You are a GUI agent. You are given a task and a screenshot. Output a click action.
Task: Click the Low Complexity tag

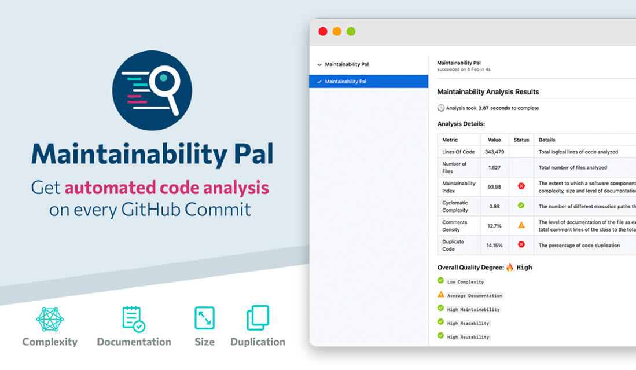click(466, 282)
